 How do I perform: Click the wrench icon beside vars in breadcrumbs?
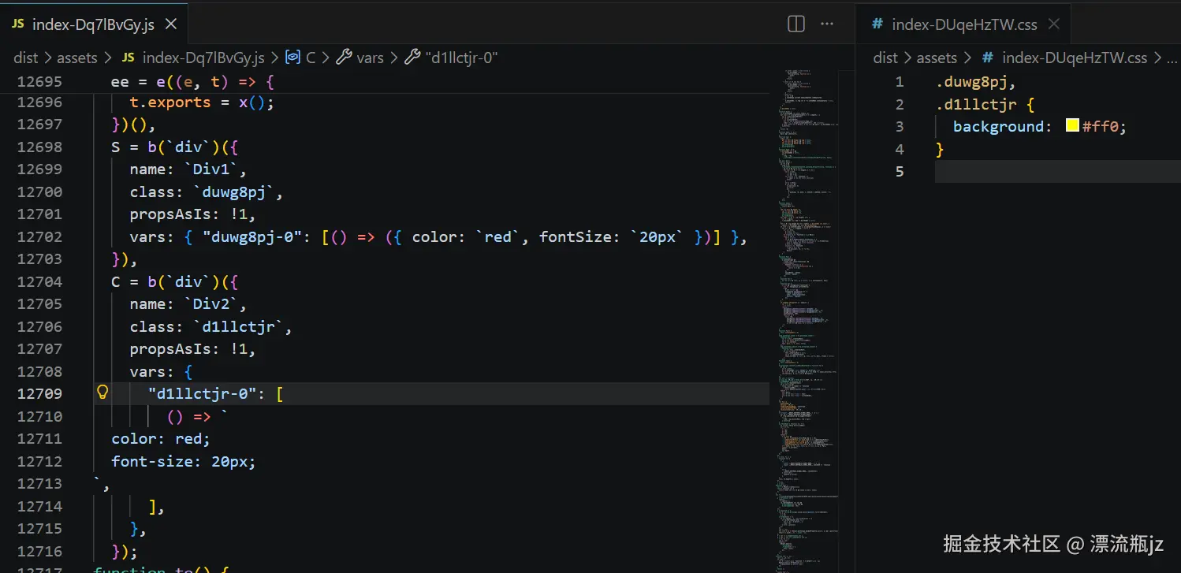[345, 57]
